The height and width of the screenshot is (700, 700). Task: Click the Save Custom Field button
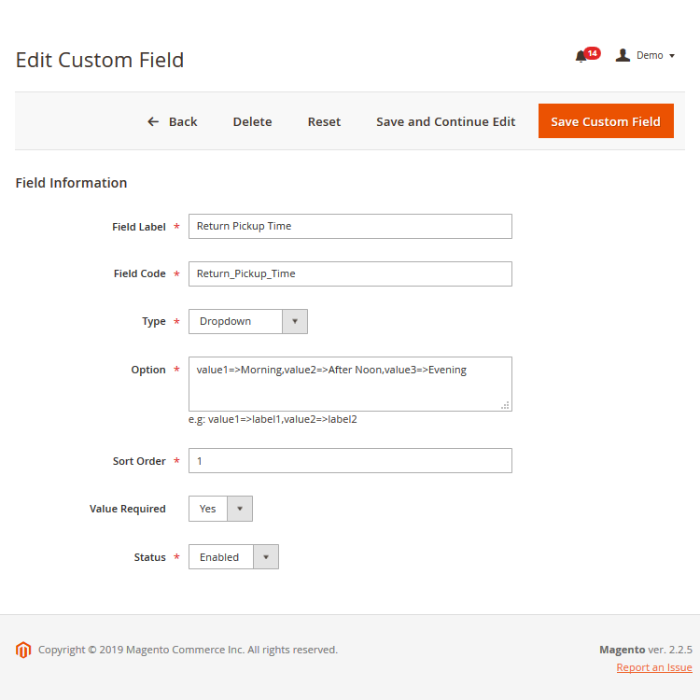(x=605, y=121)
